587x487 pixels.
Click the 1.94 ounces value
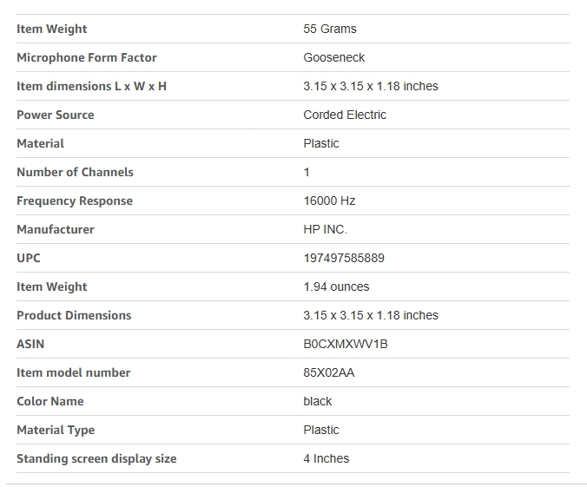coord(336,286)
